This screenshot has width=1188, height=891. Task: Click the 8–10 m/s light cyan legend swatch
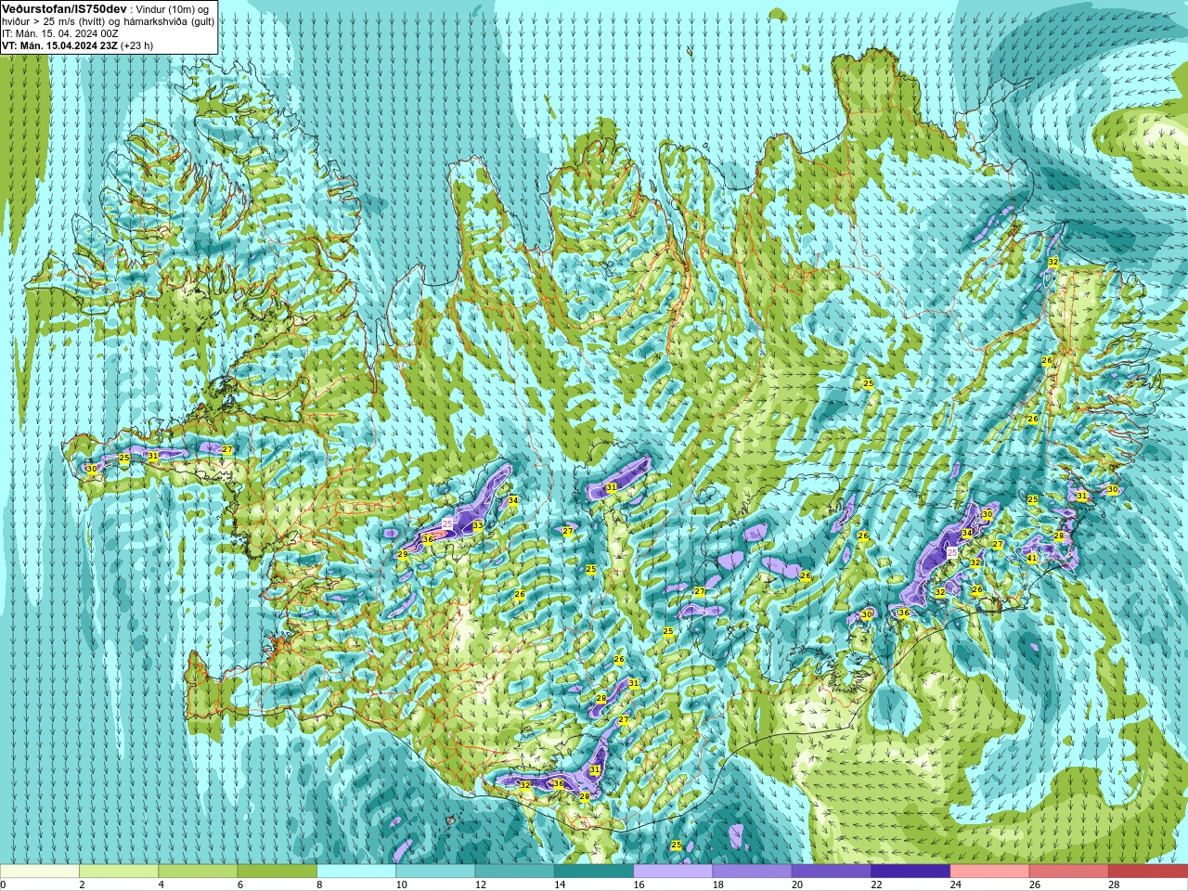(356, 872)
